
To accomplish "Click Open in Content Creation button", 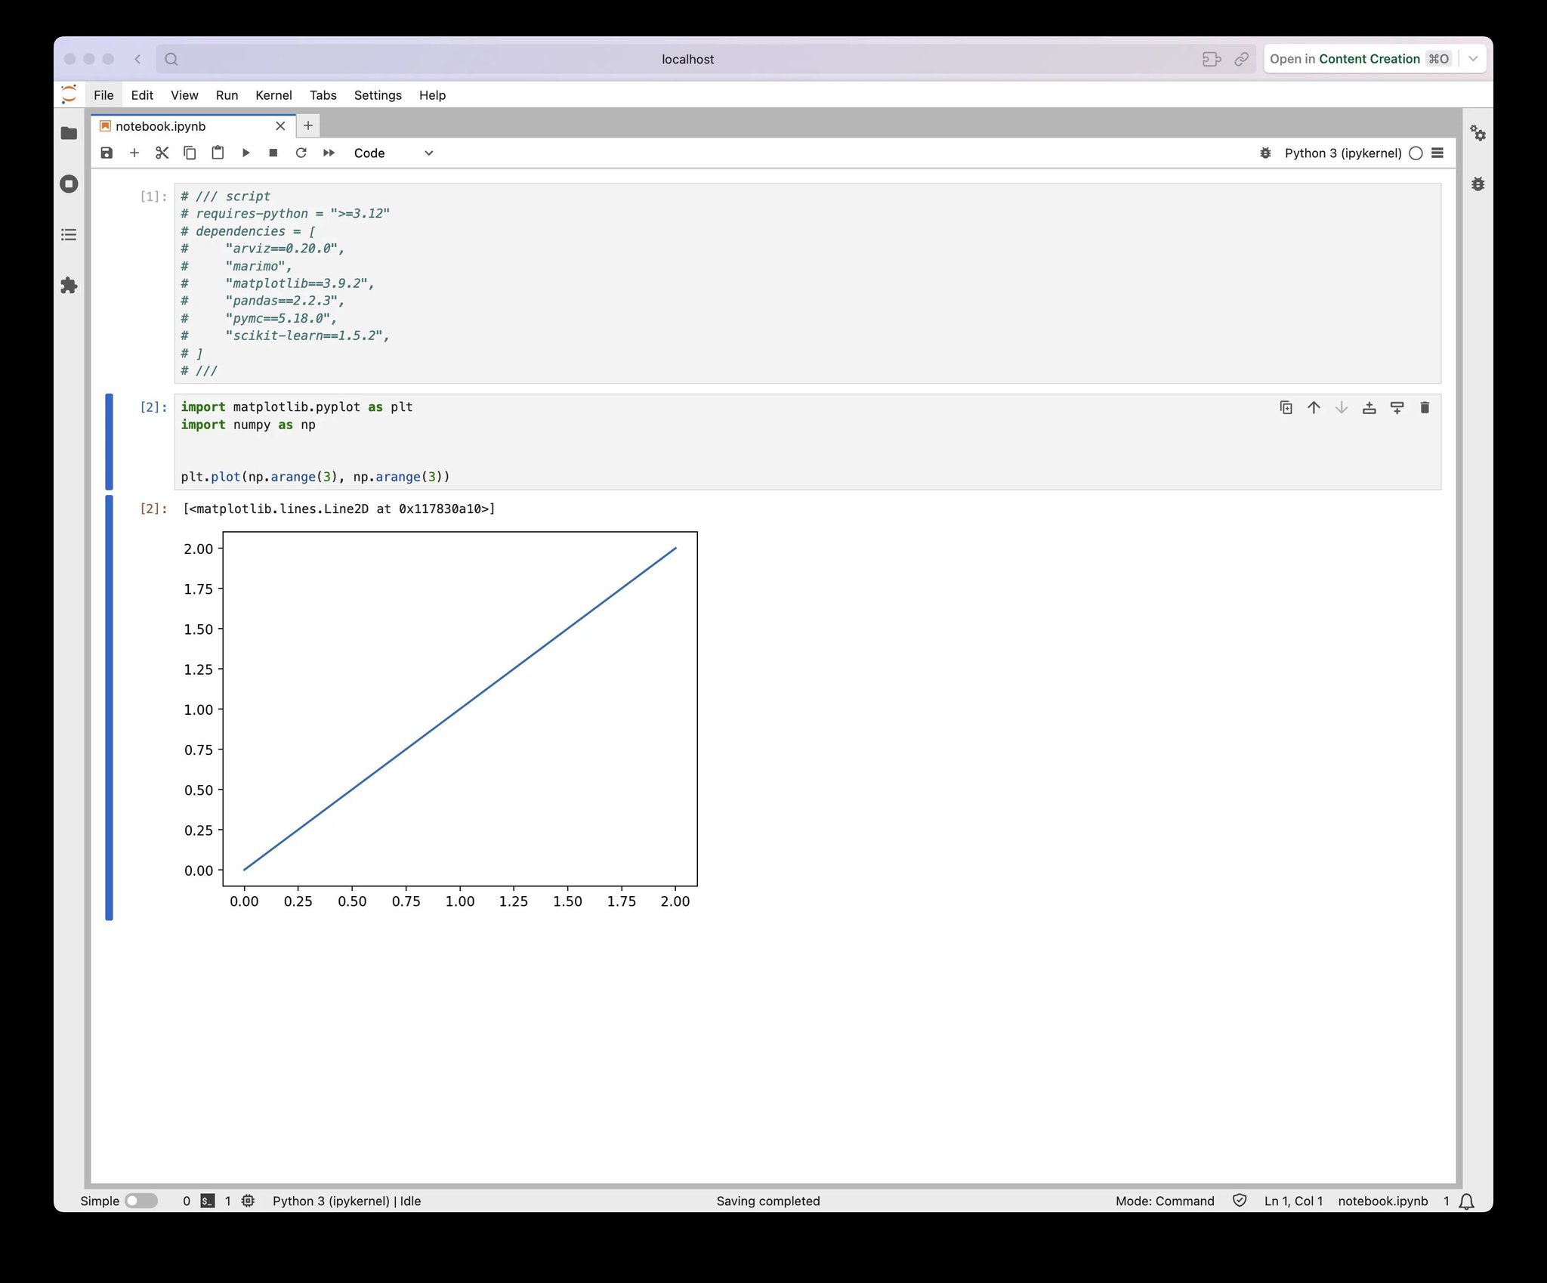I will [1360, 59].
